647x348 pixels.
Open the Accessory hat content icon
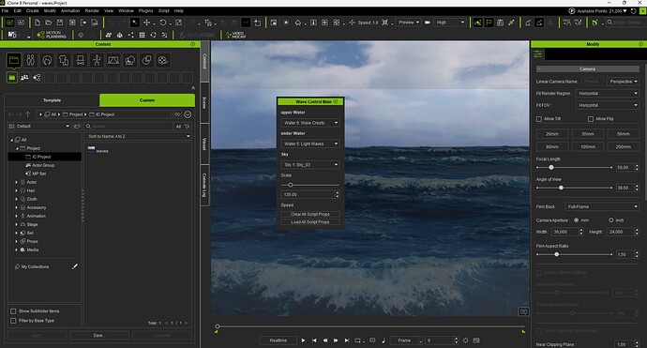pos(80,60)
